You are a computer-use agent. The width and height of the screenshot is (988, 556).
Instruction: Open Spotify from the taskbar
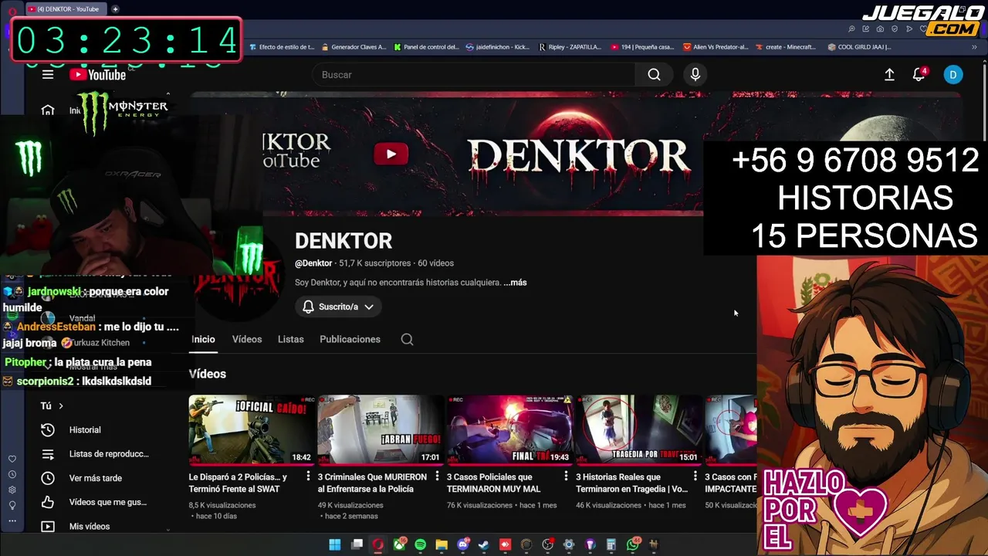click(420, 544)
